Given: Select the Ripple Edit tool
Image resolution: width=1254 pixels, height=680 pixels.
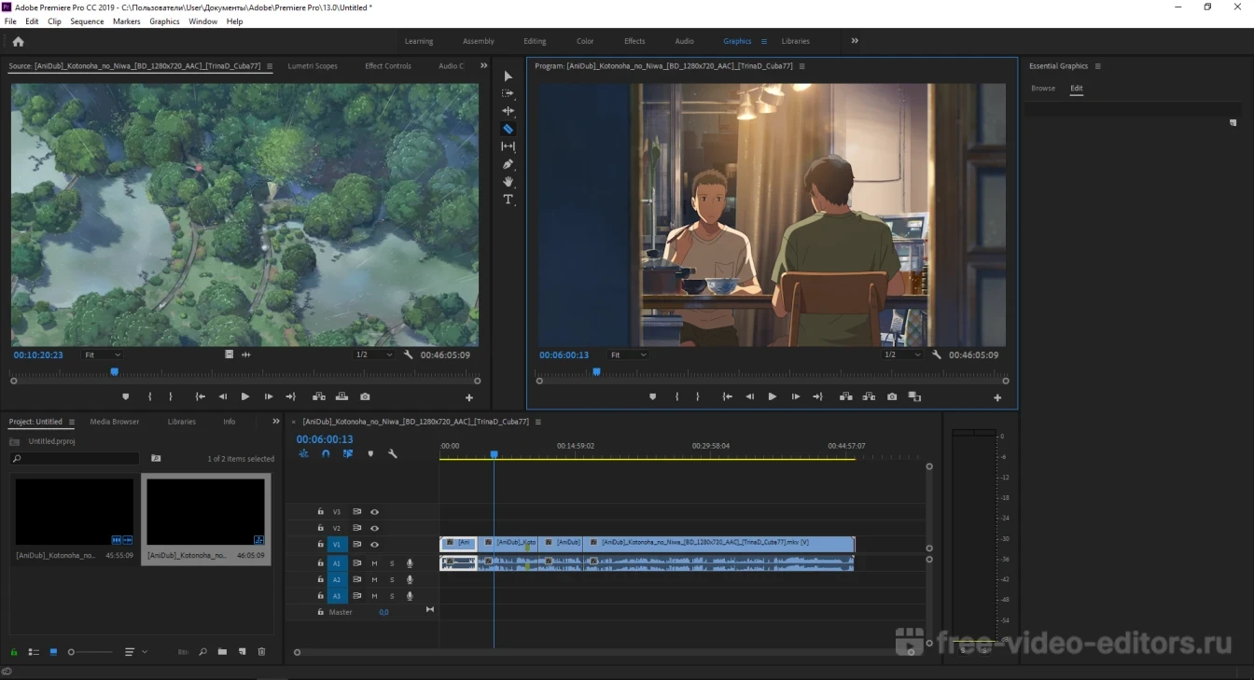Looking at the screenshot, I should pyautogui.click(x=508, y=111).
